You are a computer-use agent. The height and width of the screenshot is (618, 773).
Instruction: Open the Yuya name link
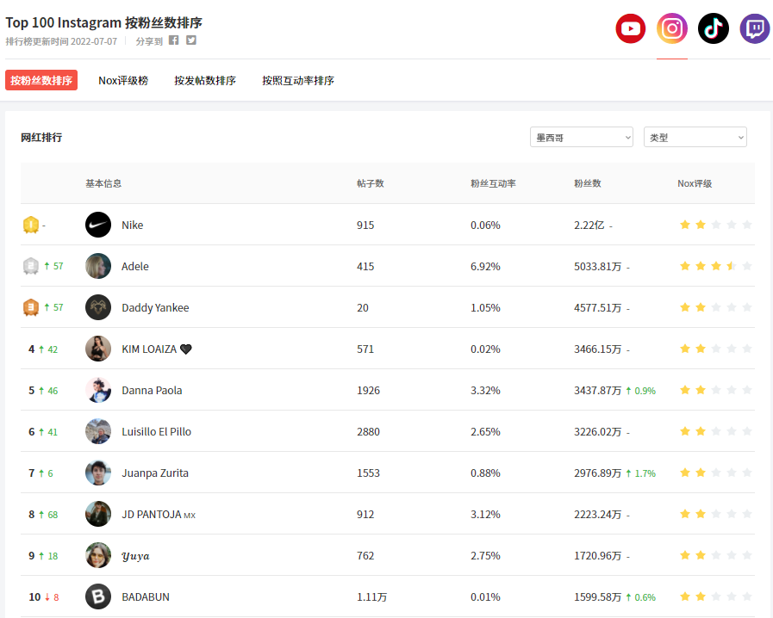point(135,556)
